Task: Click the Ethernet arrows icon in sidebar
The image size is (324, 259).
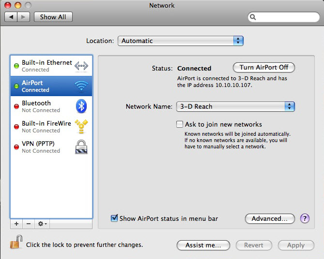Action: pos(81,66)
